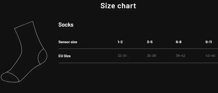Click EU size 39–42 cell
Screen dimensions: 218x93
tap(180, 56)
